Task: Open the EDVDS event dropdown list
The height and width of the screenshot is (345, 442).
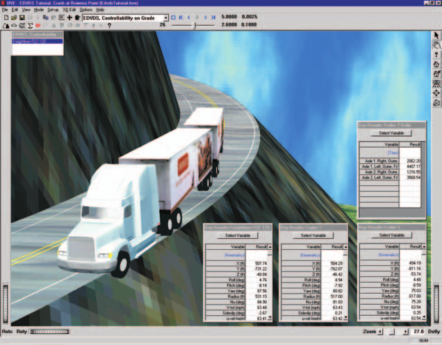Action: [x=165, y=18]
